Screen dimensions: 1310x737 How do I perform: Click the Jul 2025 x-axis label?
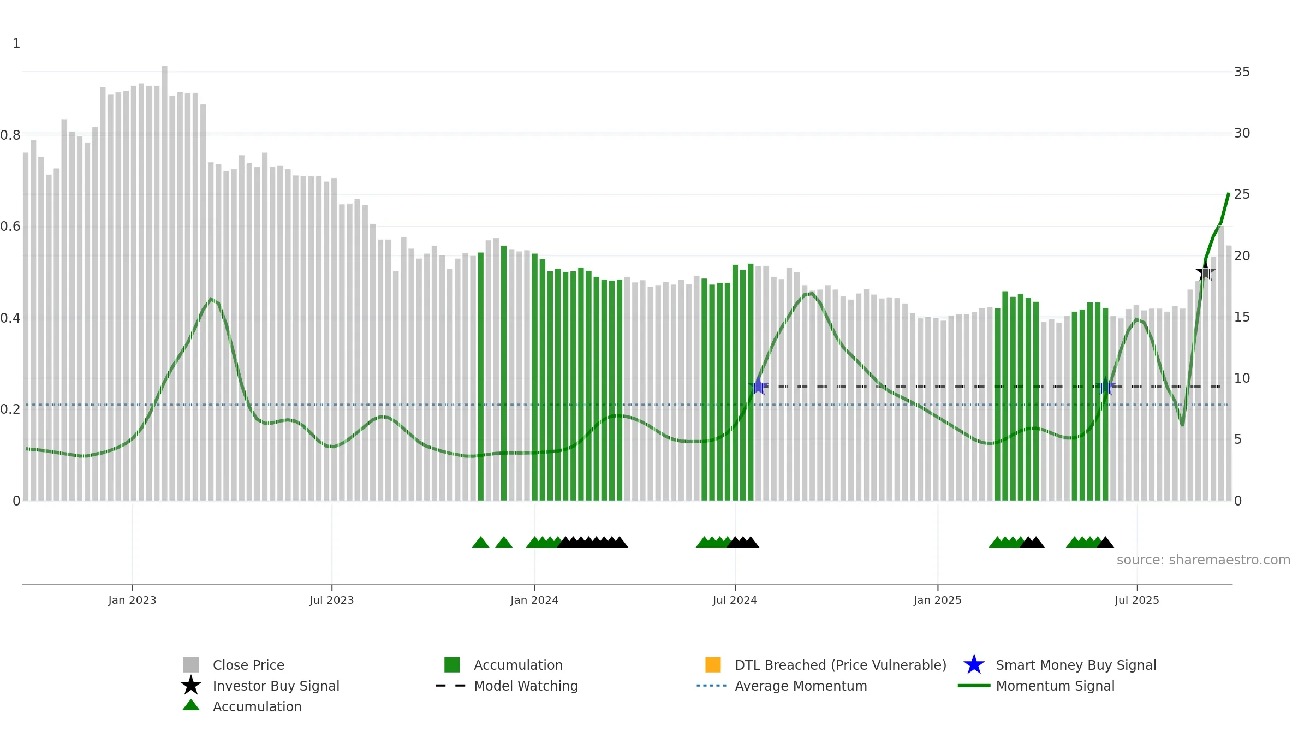(x=1137, y=601)
